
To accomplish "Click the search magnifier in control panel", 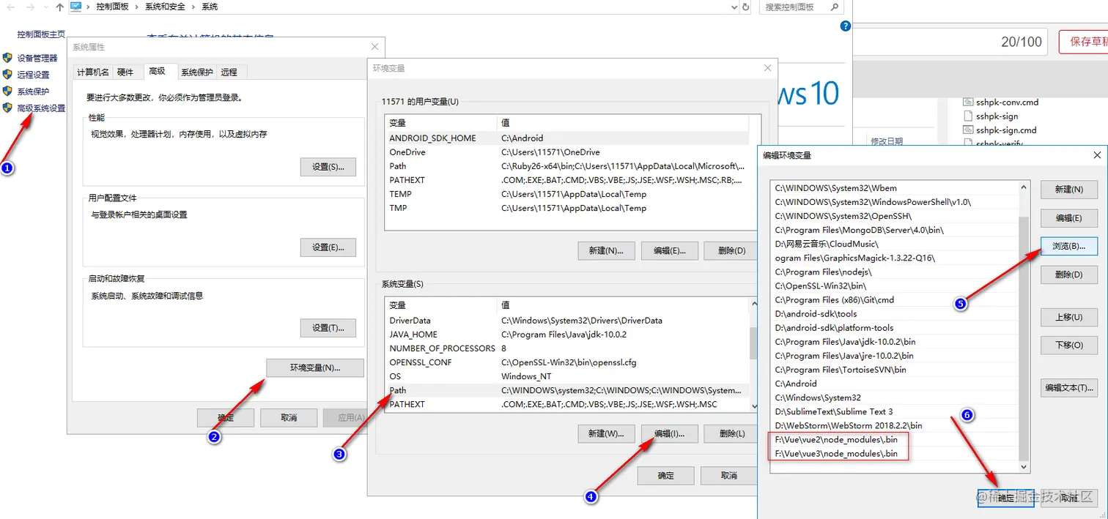I will click(835, 7).
